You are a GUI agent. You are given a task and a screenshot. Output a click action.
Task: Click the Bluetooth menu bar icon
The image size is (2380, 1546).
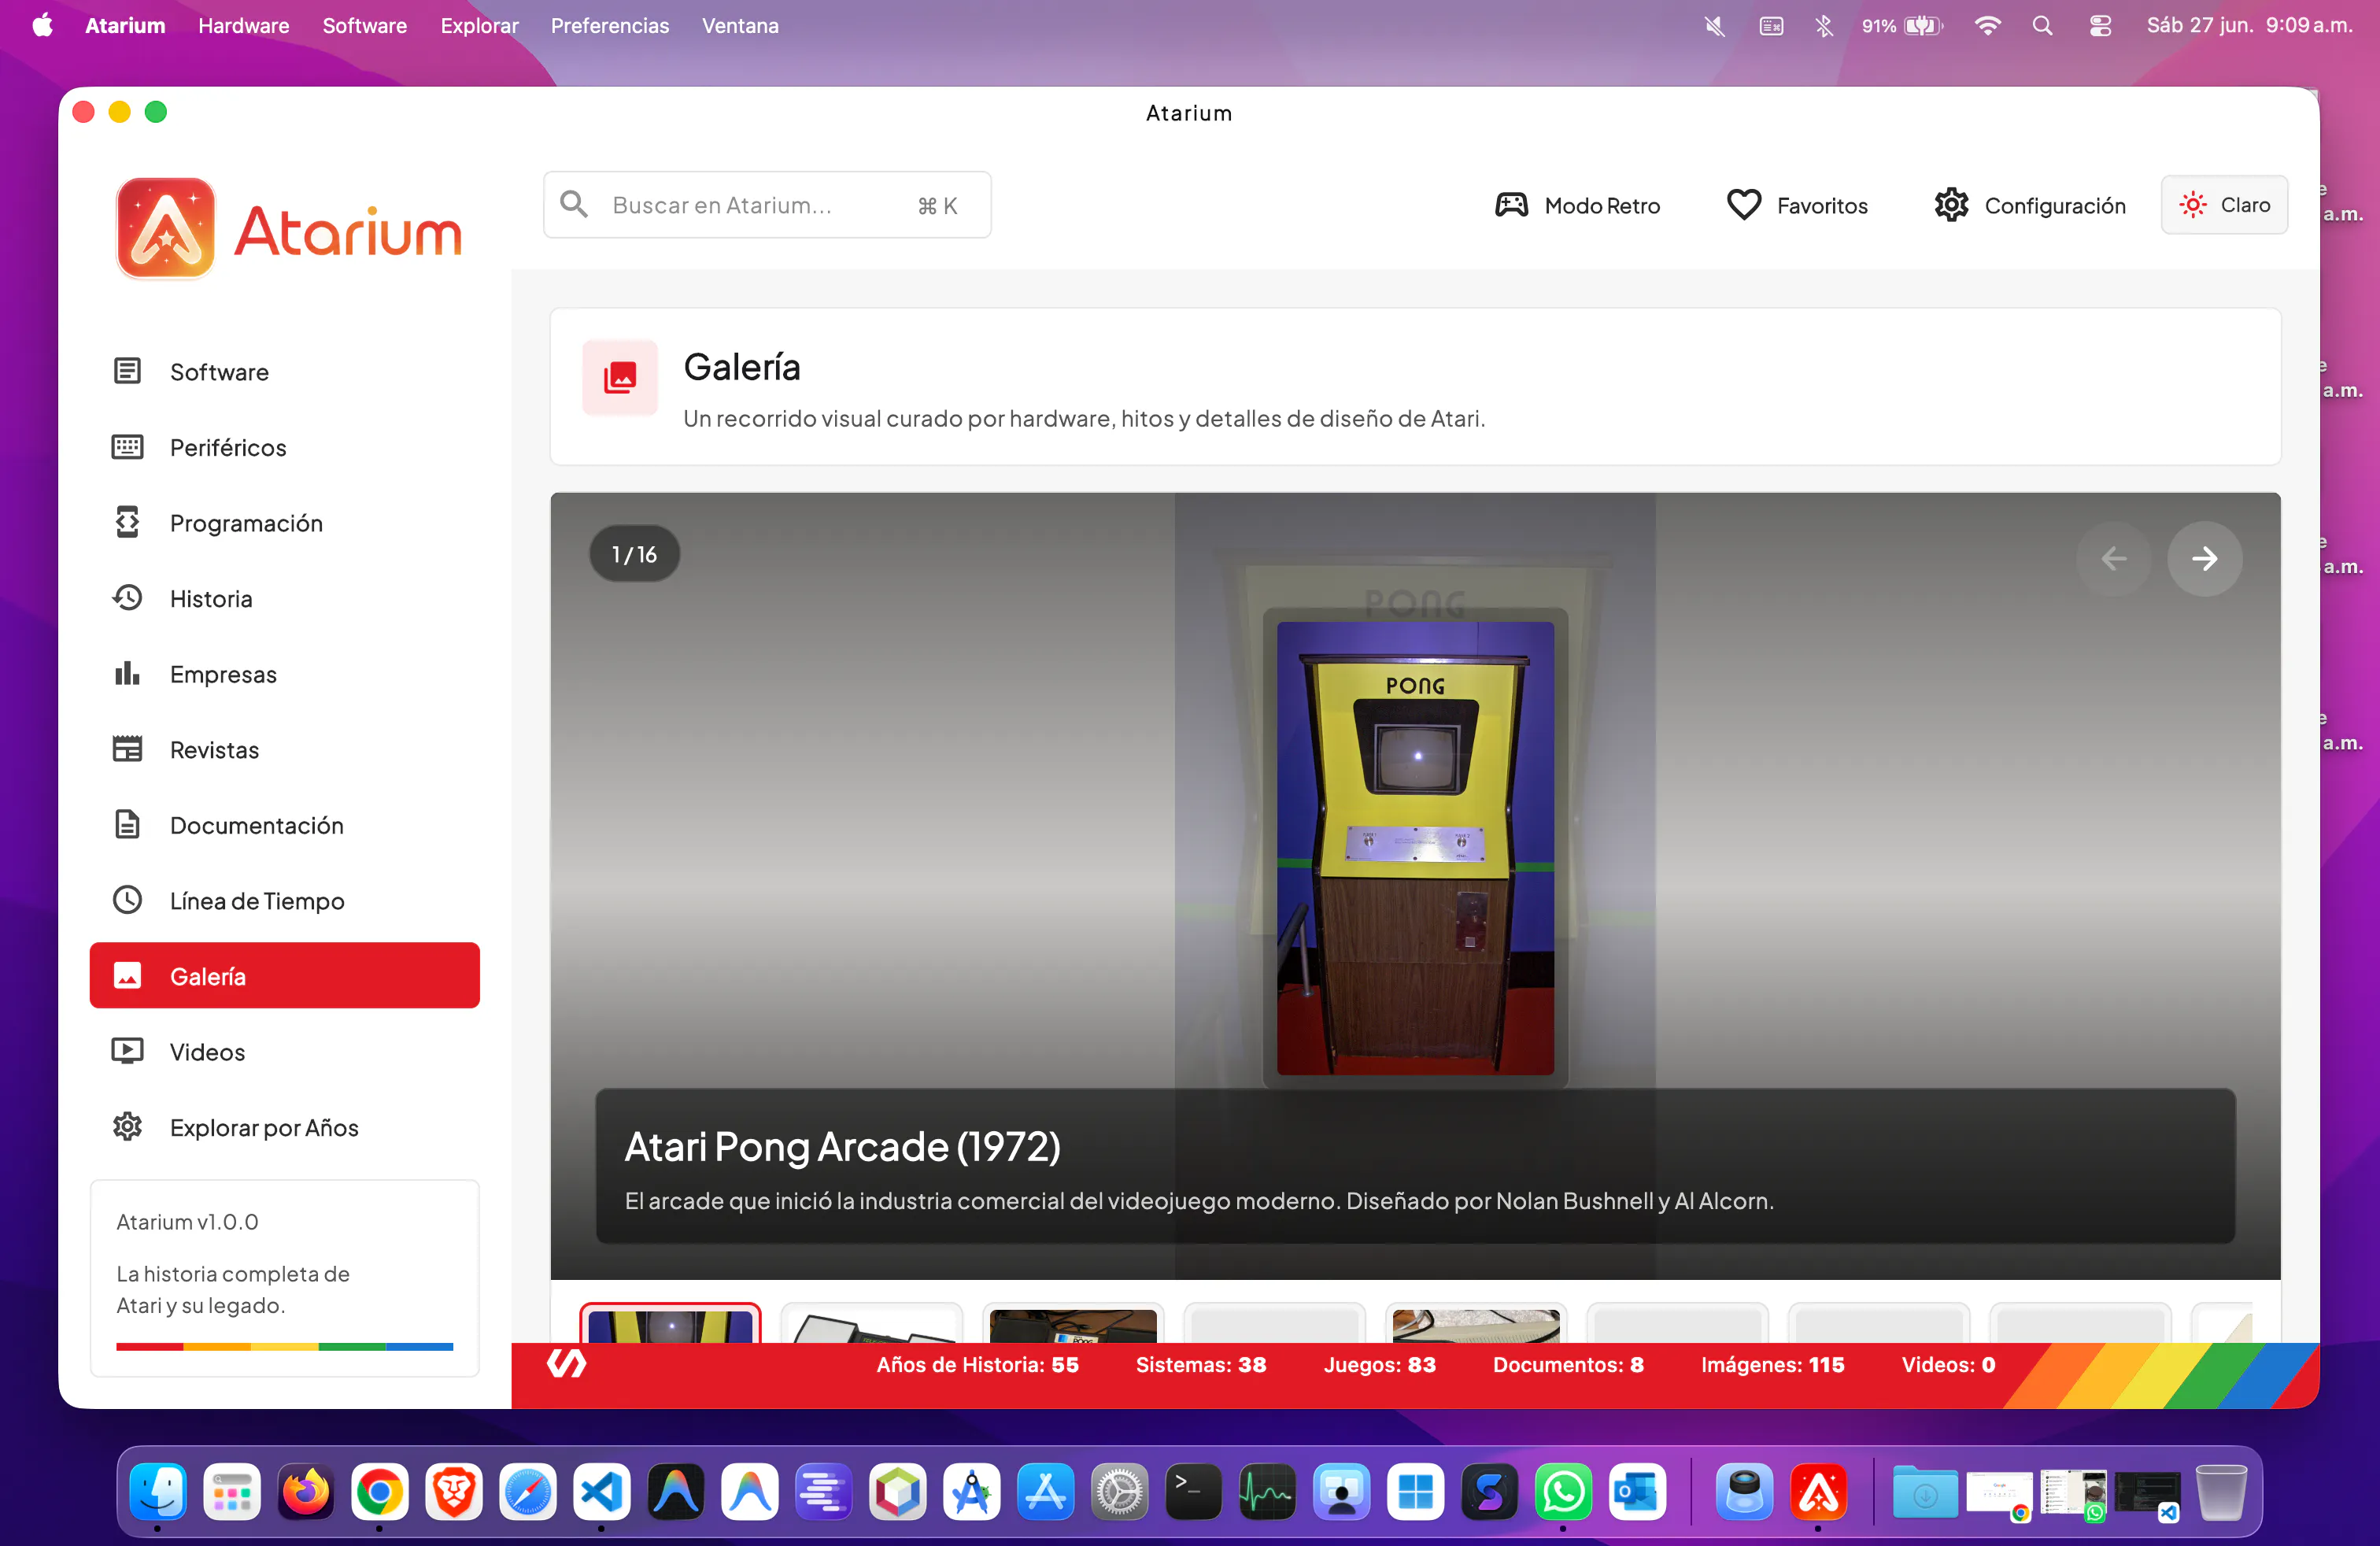coord(1824,25)
